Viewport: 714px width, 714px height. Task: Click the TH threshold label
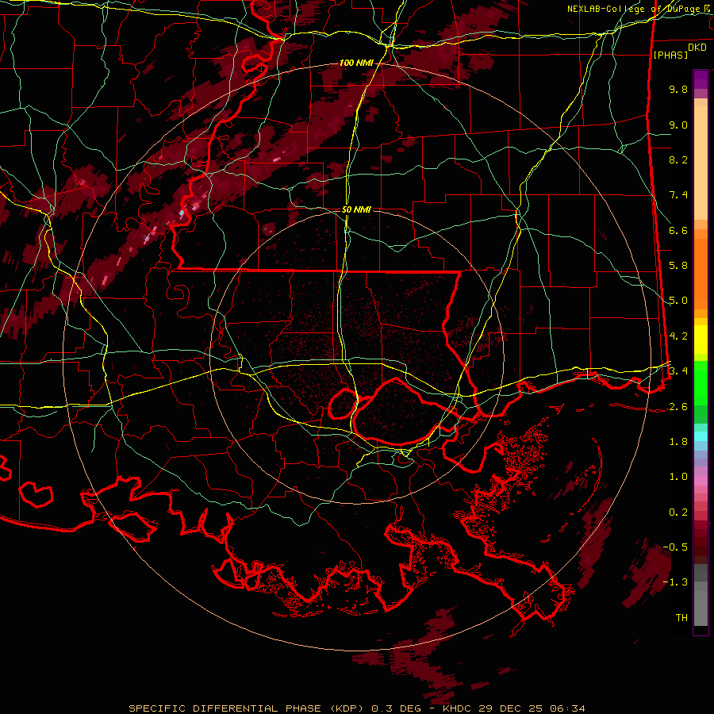681,618
